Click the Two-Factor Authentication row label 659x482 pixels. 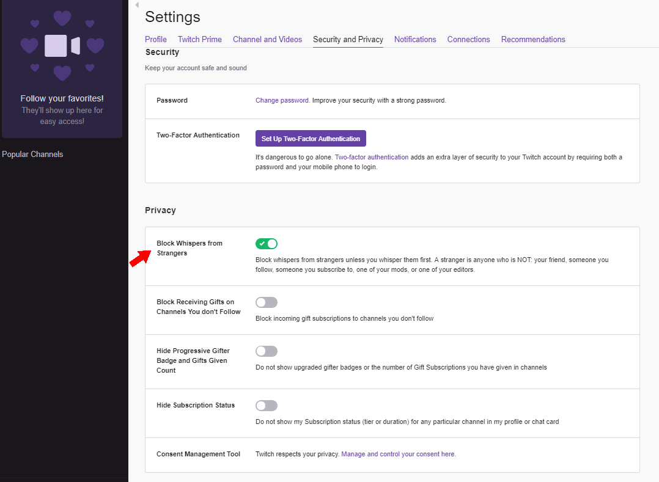[x=198, y=135]
